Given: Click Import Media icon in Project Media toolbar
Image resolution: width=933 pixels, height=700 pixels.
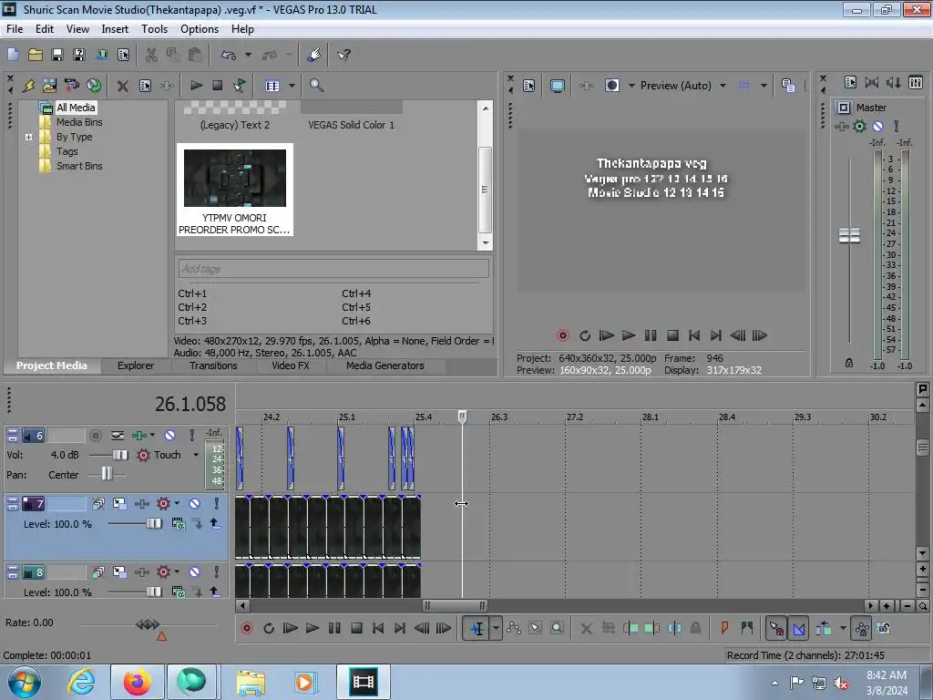Looking at the screenshot, I should point(50,86).
